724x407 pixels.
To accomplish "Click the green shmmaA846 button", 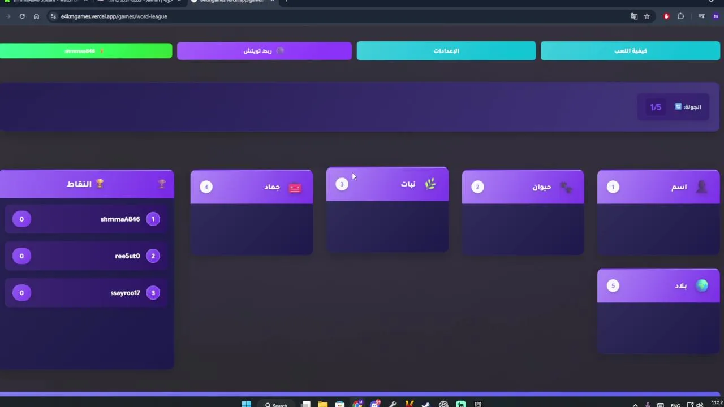I will [86, 51].
